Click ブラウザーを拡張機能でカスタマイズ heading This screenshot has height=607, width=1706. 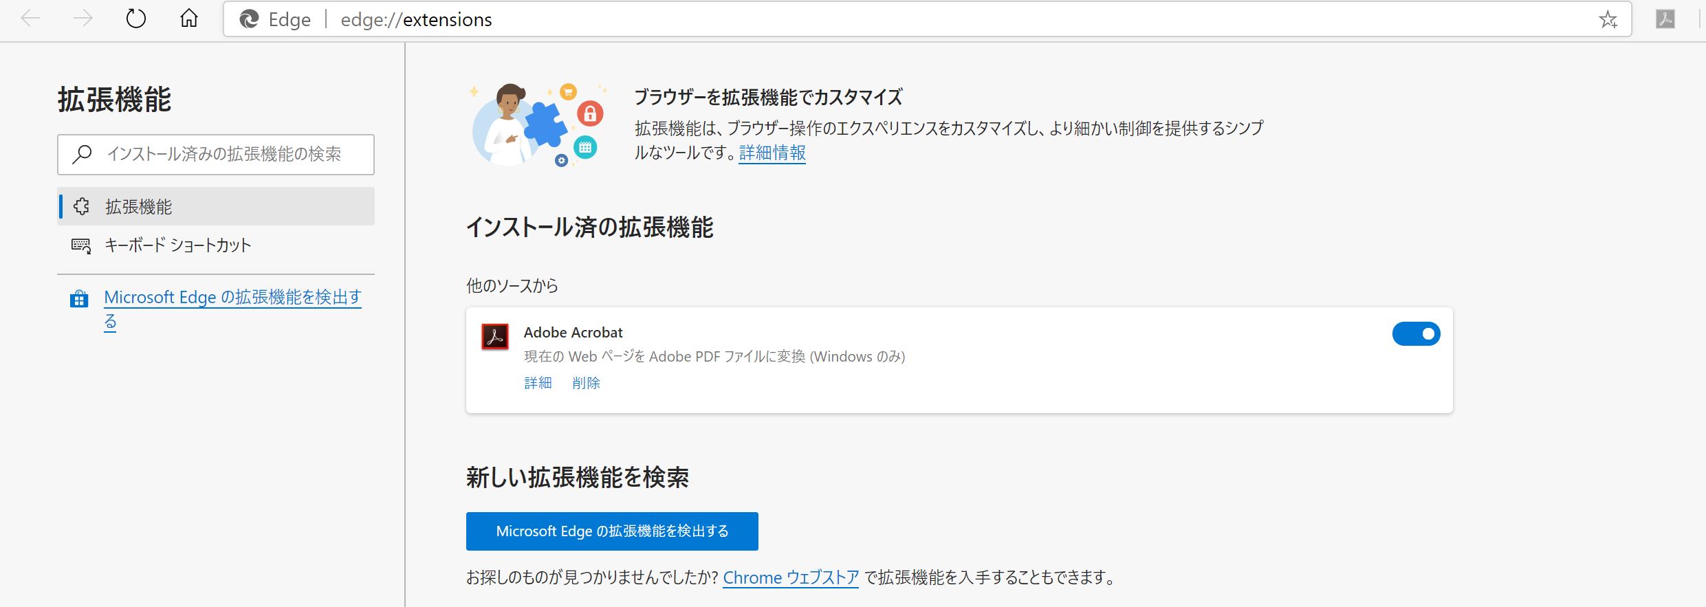pos(768,98)
